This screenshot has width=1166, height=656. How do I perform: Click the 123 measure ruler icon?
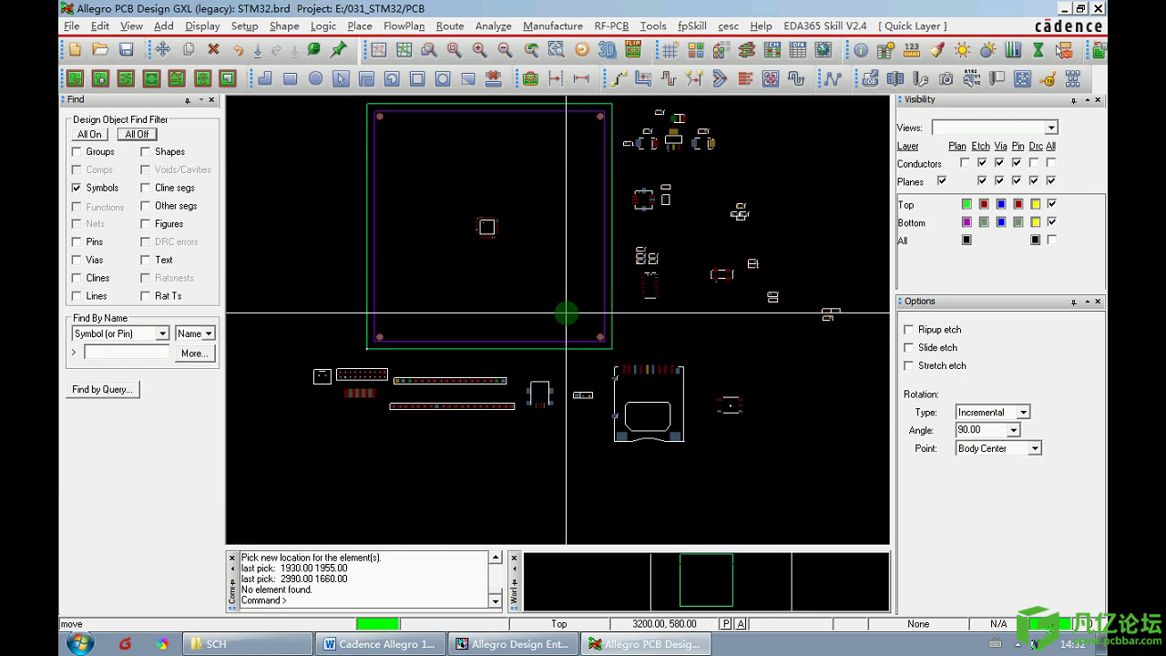click(x=912, y=50)
